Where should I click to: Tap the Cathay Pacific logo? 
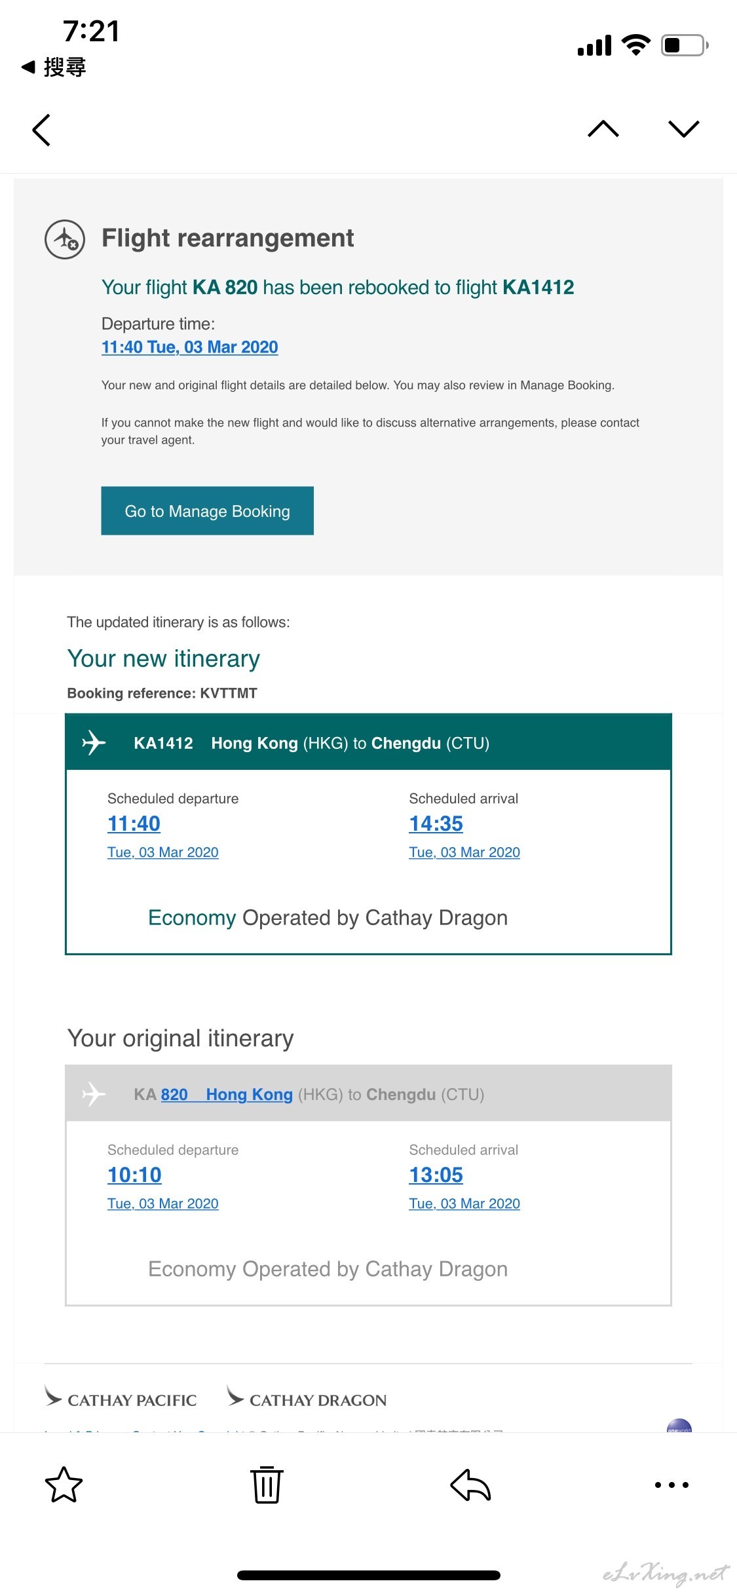[x=121, y=1397]
